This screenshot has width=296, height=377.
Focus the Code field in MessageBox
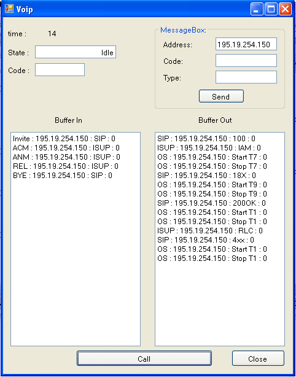click(x=246, y=61)
